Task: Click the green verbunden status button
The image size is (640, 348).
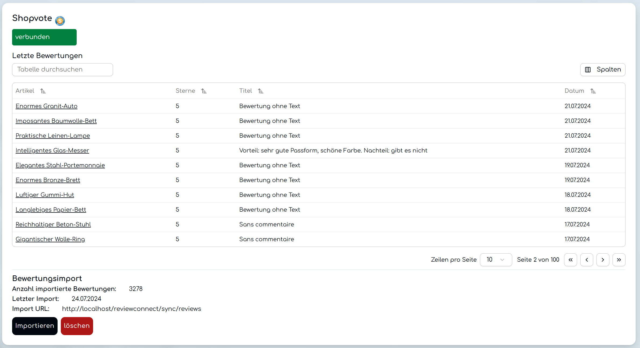Action: pos(44,37)
